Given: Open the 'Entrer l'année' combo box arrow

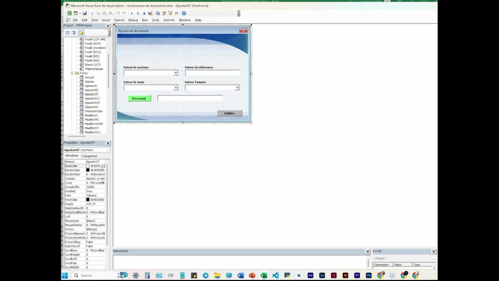Looking at the screenshot, I should click(x=237, y=87).
